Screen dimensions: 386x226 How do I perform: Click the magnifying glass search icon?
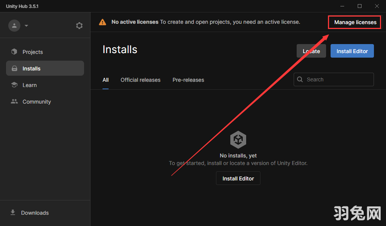pyautogui.click(x=300, y=79)
